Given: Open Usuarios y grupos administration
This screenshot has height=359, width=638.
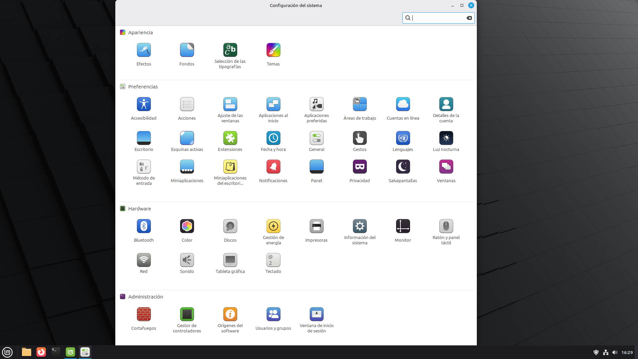Looking at the screenshot, I should [273, 314].
